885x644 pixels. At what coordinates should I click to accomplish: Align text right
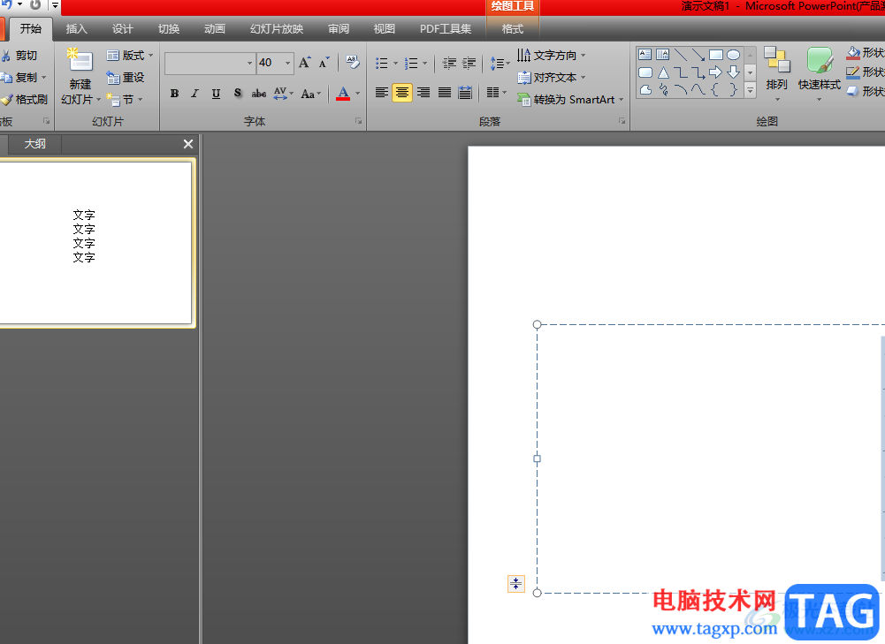423,93
